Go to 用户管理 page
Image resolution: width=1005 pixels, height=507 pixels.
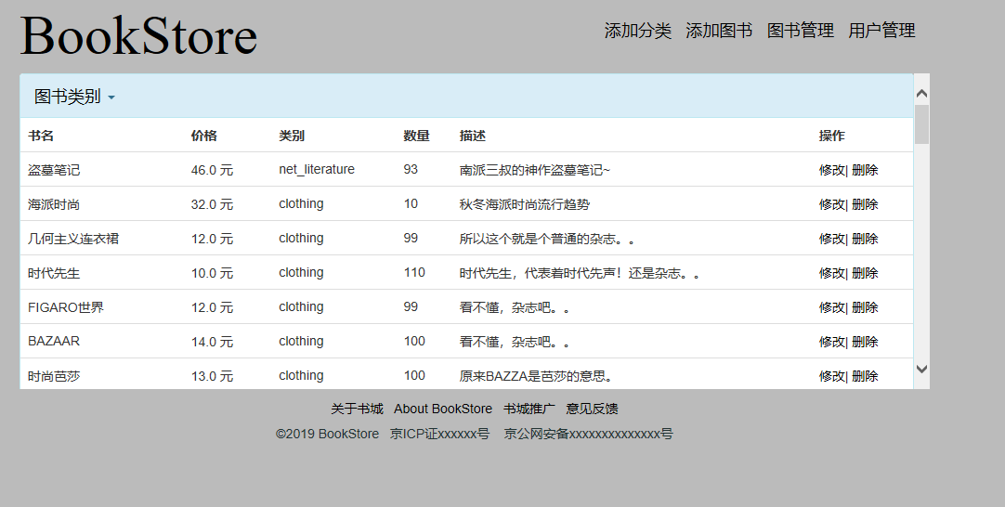(882, 30)
